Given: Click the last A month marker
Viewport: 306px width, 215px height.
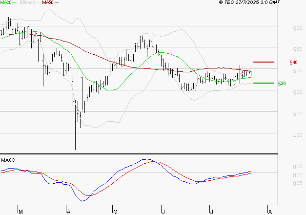Looking at the screenshot, I should point(270,212).
